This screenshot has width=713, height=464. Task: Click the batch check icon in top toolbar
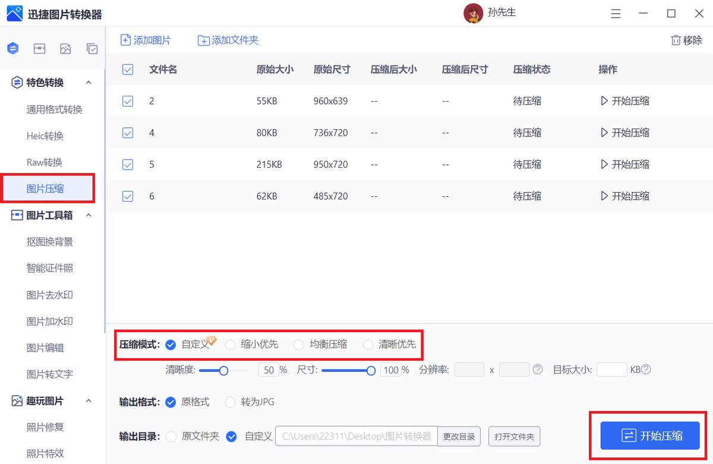(x=92, y=48)
